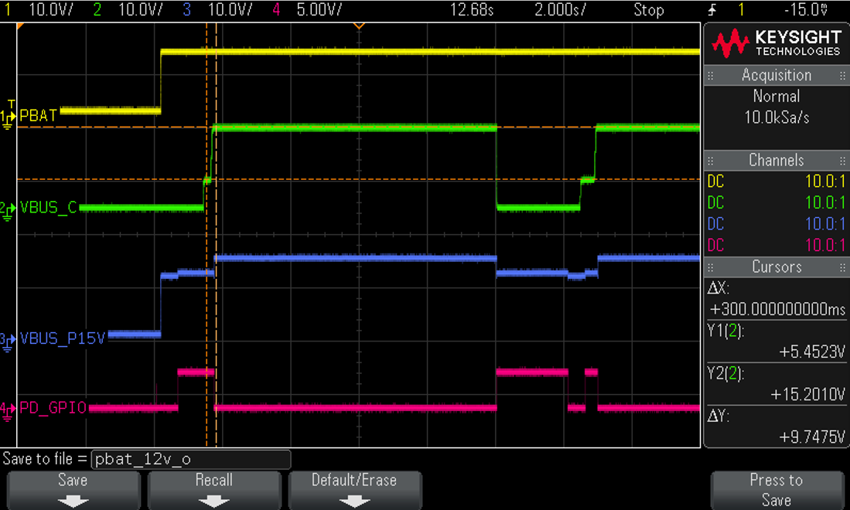Open the Save softkey menu
The width and height of the screenshot is (850, 510).
(73, 491)
